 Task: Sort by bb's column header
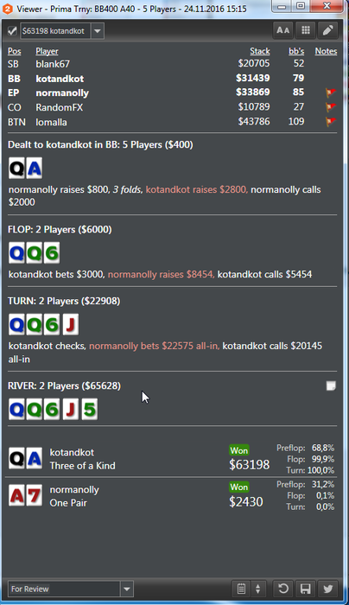tap(296, 51)
